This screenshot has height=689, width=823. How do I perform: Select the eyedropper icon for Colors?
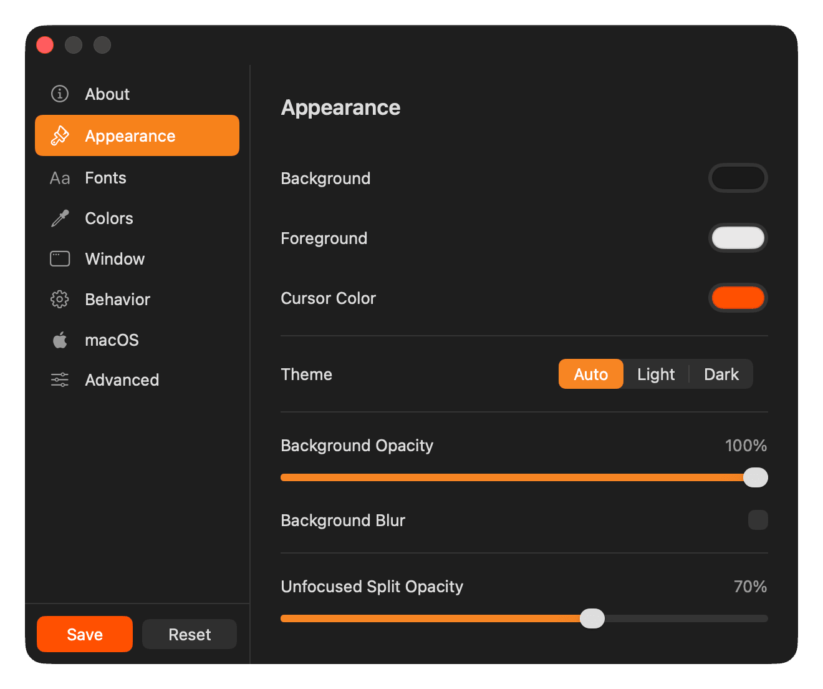click(x=59, y=218)
